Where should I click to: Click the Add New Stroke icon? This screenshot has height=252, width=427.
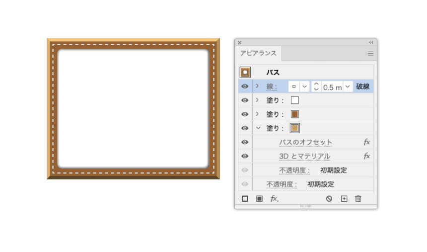point(245,199)
